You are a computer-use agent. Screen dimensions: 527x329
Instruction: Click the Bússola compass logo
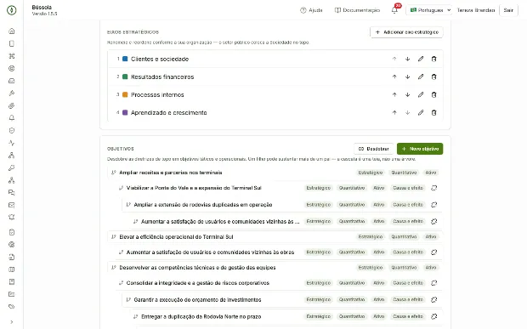pos(11,10)
